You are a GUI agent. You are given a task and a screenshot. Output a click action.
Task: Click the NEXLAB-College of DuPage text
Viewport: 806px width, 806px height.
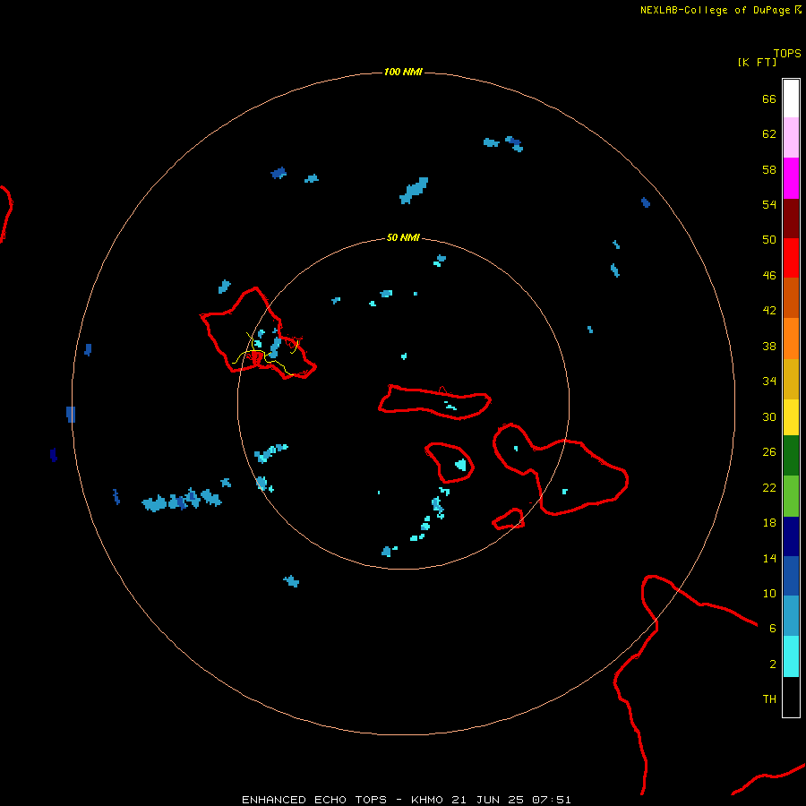(x=715, y=10)
